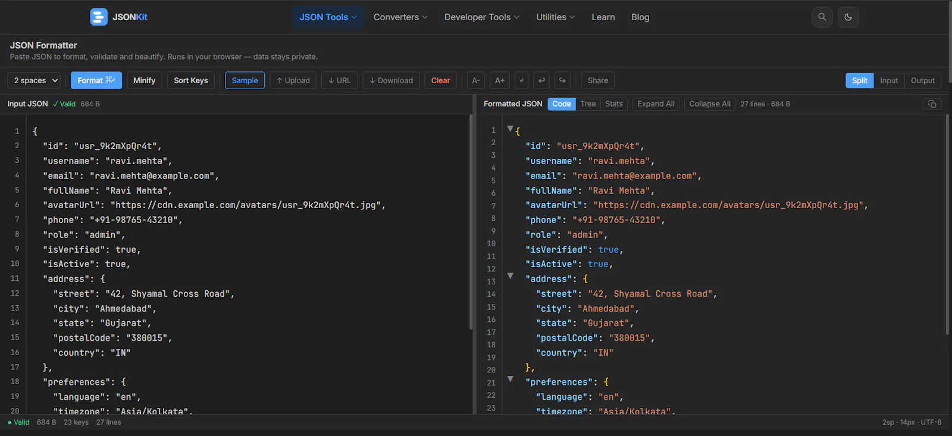Load the Sample JSON
The height and width of the screenshot is (436, 952).
pyautogui.click(x=245, y=80)
